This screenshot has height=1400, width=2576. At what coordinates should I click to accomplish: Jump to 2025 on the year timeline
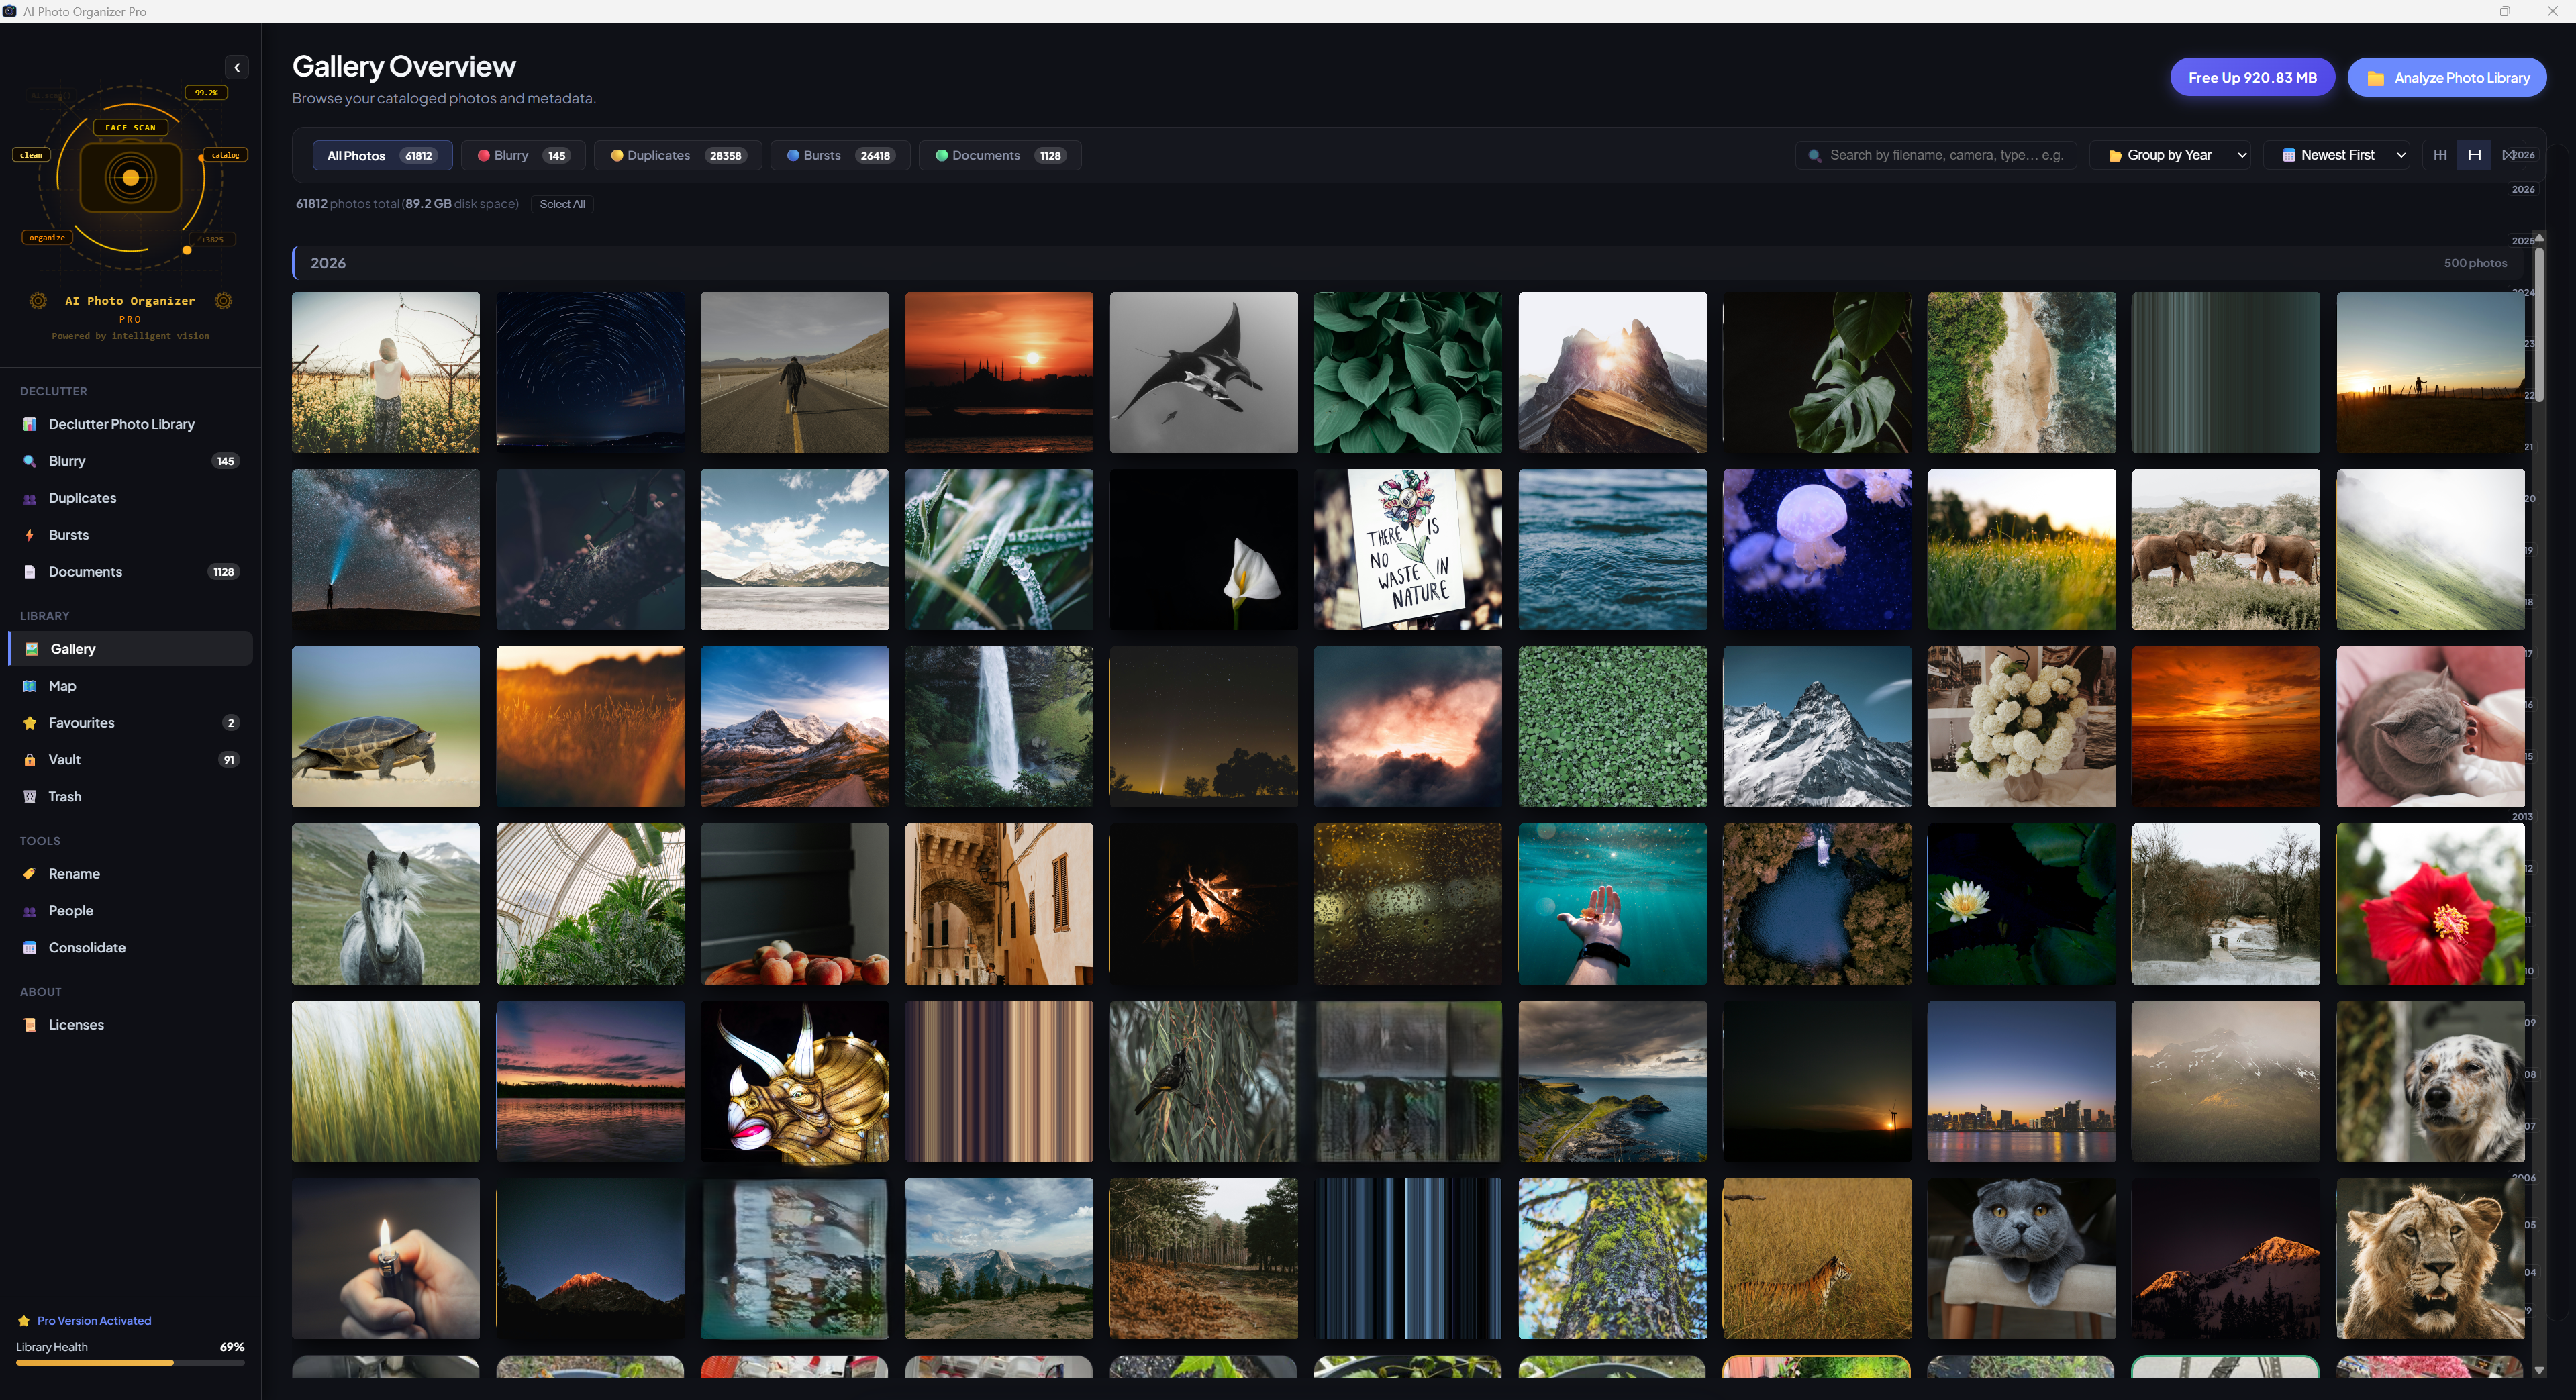2522,241
